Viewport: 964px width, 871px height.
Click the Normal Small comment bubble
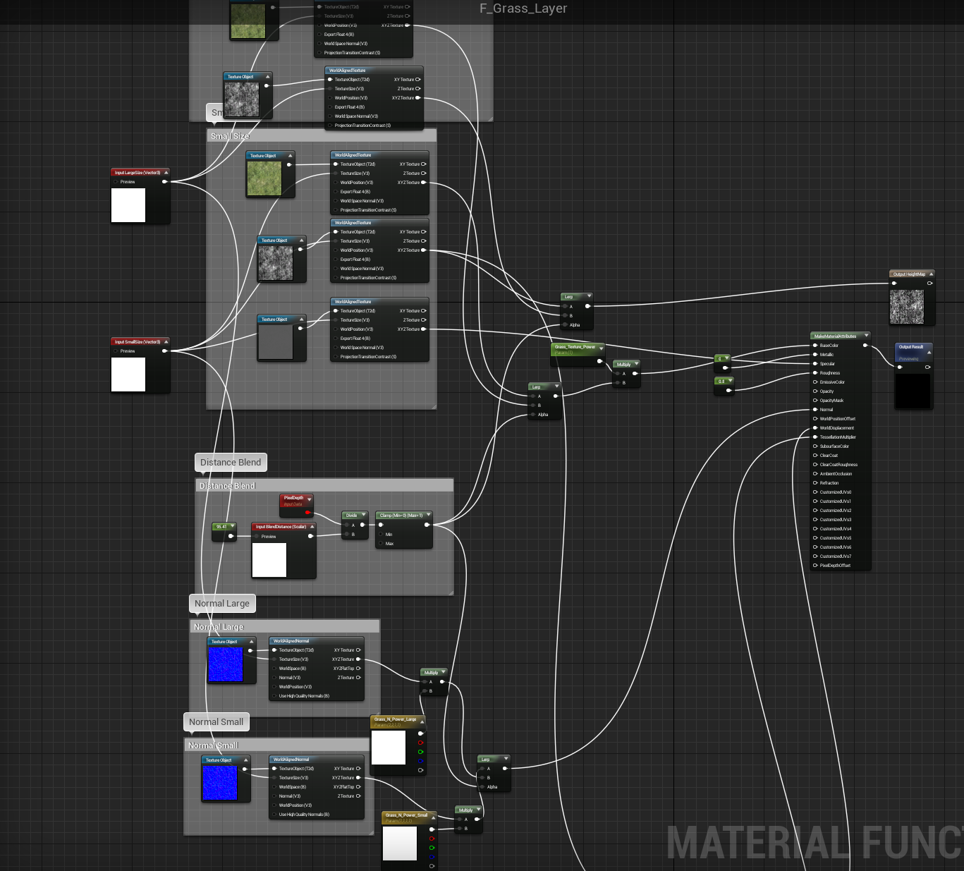click(216, 722)
